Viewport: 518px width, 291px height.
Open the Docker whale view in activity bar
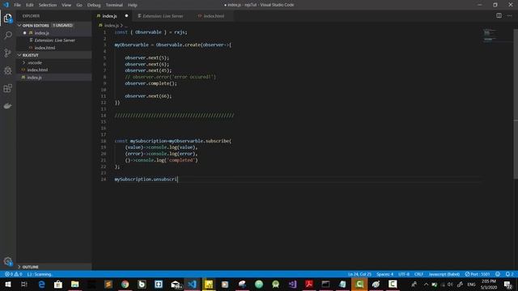[x=7, y=106]
